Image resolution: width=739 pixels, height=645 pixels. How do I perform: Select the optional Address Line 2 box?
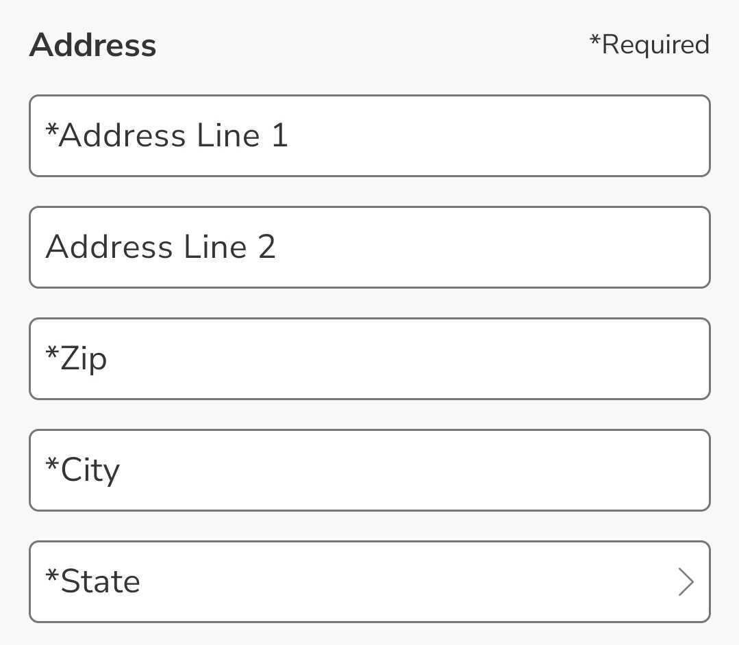point(370,247)
